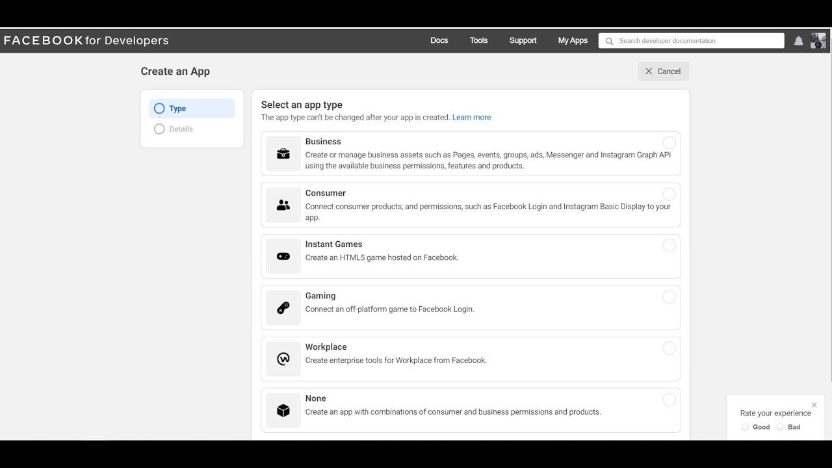This screenshot has width=832, height=468.
Task: Click the HTML5 game hosted description text
Action: coord(382,257)
